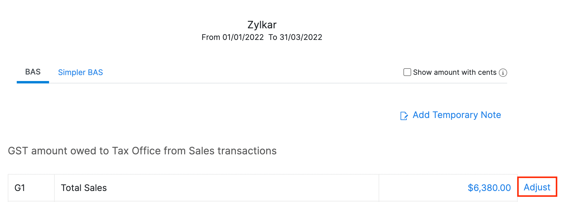Click the start date 01/01/2022
Image resolution: width=567 pixels, height=202 pixels.
coord(243,37)
